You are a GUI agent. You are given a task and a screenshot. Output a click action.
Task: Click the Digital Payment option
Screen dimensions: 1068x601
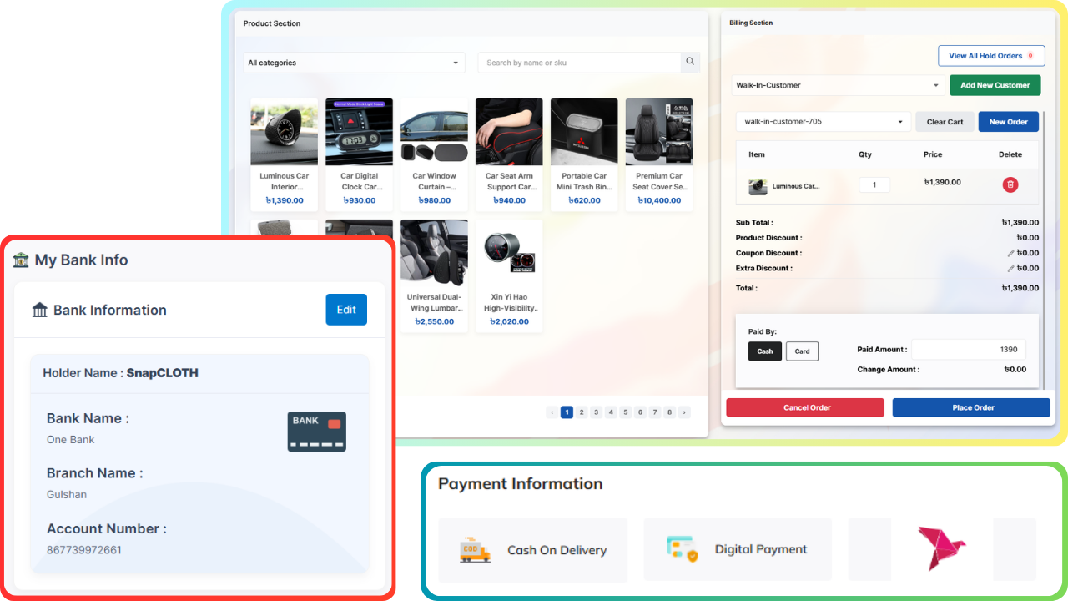point(738,549)
